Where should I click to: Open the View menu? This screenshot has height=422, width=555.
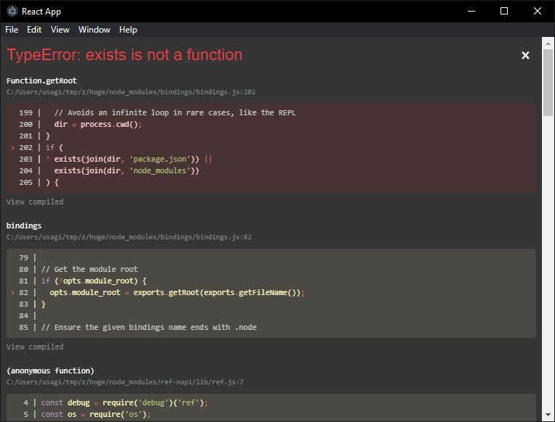[x=60, y=30]
